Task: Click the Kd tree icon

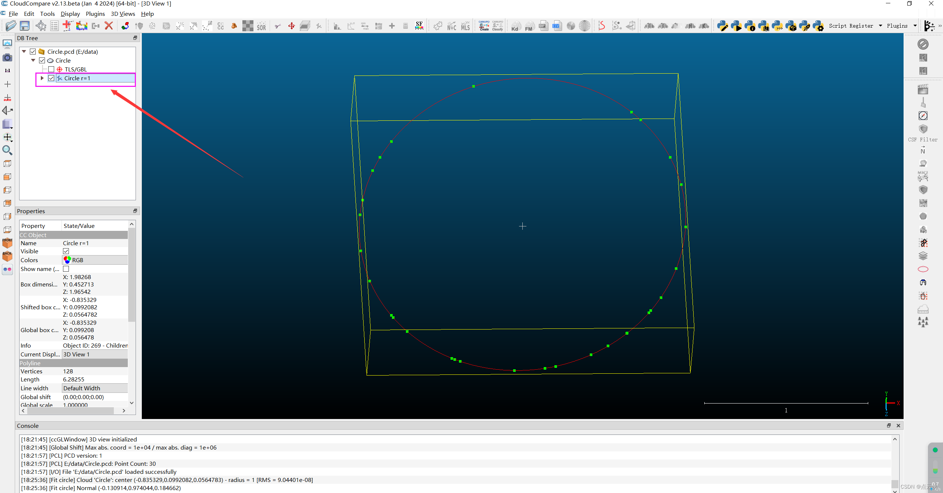Action: [515, 26]
